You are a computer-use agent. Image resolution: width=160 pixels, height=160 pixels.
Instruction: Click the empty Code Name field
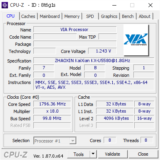coord(55,37)
